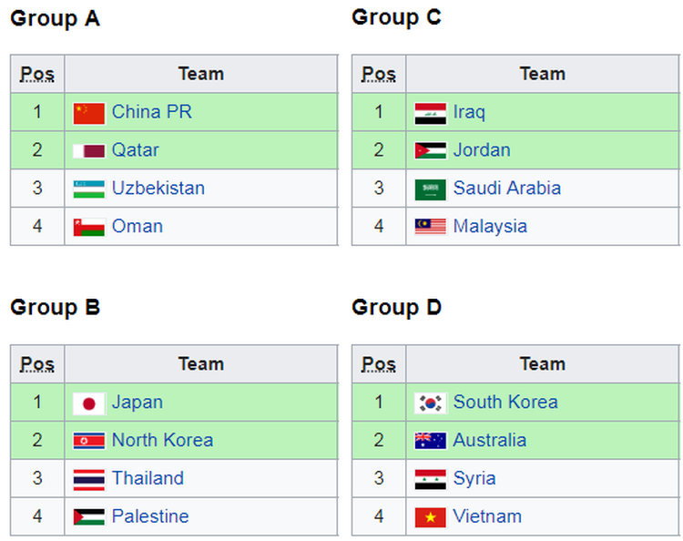Click the Team header in Group C
Viewport: 683px width, 541px height.
coord(542,74)
